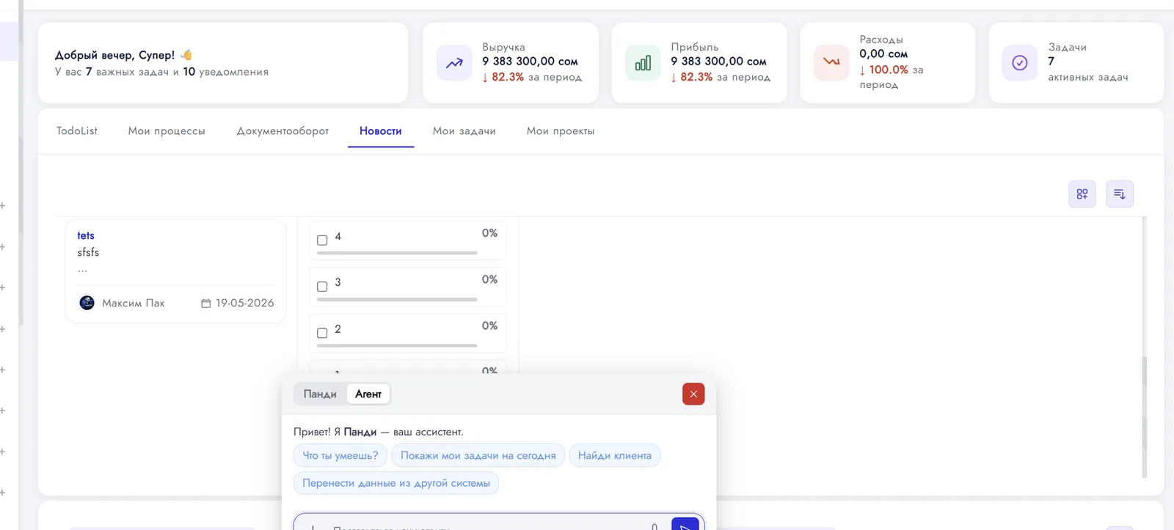Viewport: 1174px width, 530px height.
Task: Switch to the TodoList tab
Action: tap(77, 130)
